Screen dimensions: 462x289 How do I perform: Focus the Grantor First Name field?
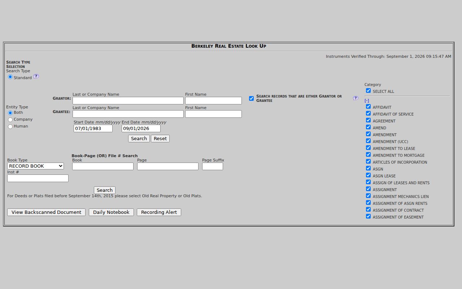click(213, 101)
